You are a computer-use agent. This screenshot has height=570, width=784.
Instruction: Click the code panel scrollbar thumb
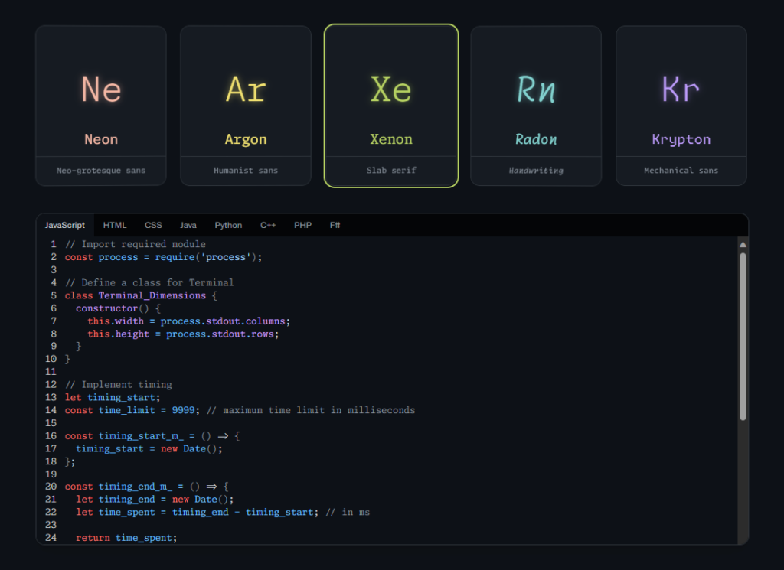(x=742, y=337)
